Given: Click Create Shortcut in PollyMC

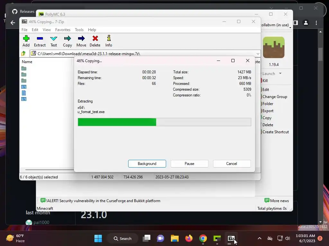Looking at the screenshot, I should pyautogui.click(x=275, y=132).
